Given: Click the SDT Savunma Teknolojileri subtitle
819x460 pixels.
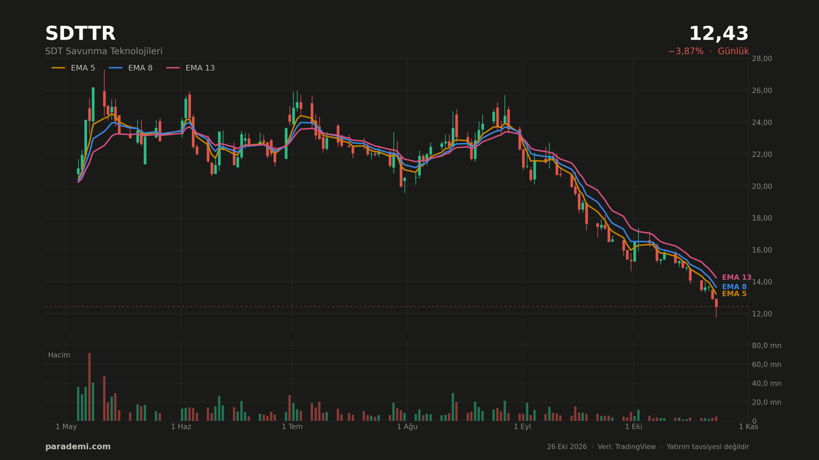Looking at the screenshot, I should pos(104,52).
